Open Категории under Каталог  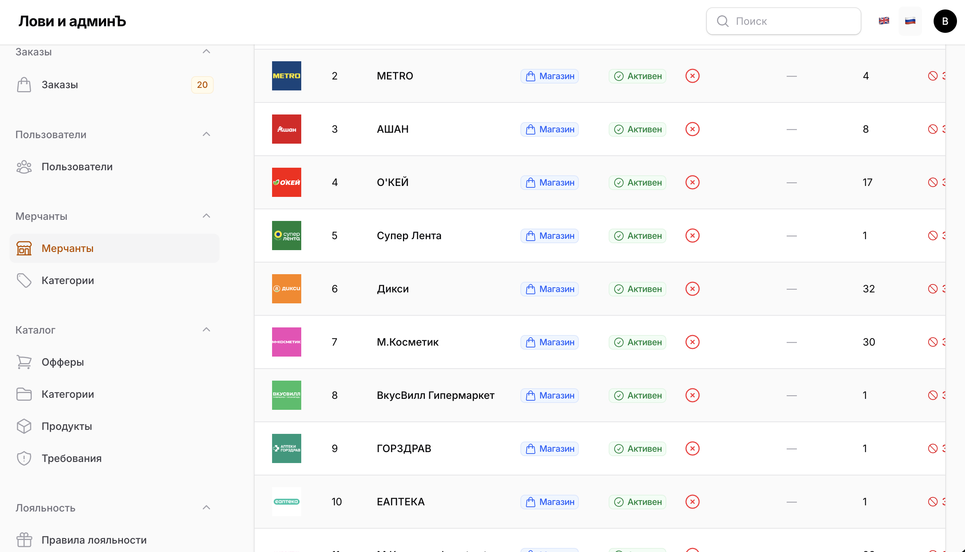[x=115, y=394]
